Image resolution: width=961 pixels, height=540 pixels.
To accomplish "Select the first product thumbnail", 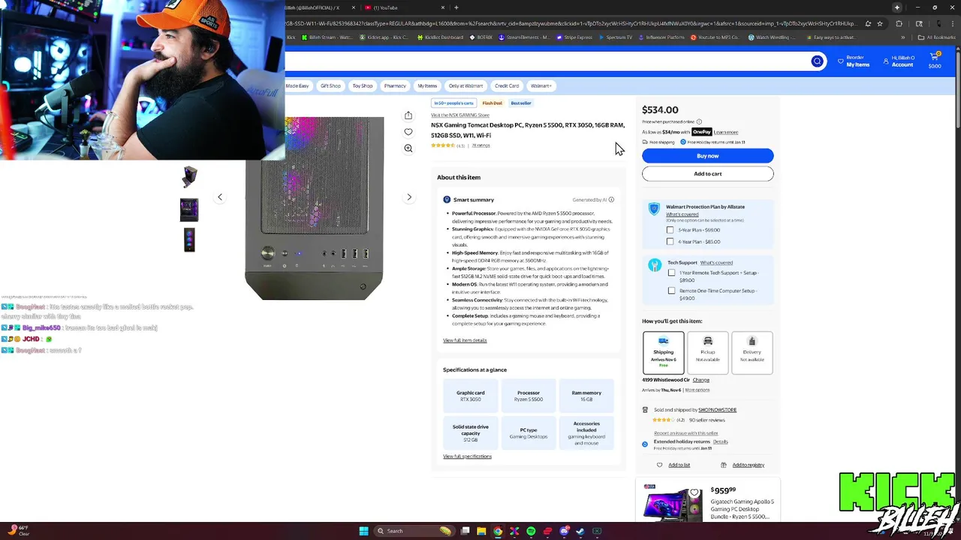I will [x=189, y=176].
